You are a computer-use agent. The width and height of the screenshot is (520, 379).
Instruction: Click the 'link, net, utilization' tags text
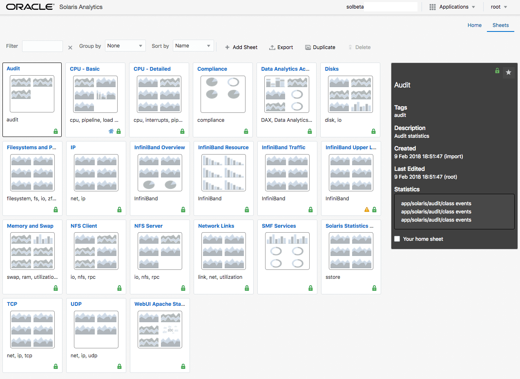(220, 277)
